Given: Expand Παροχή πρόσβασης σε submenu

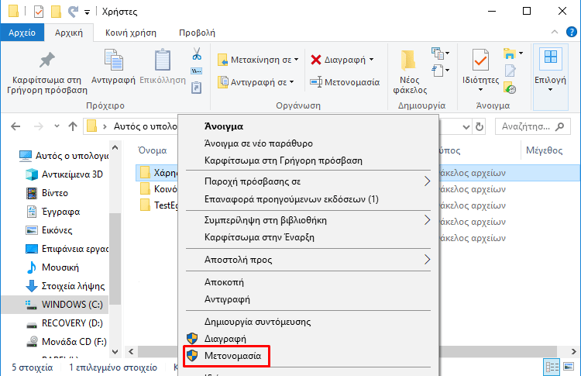Looking at the screenshot, I should coord(308,181).
